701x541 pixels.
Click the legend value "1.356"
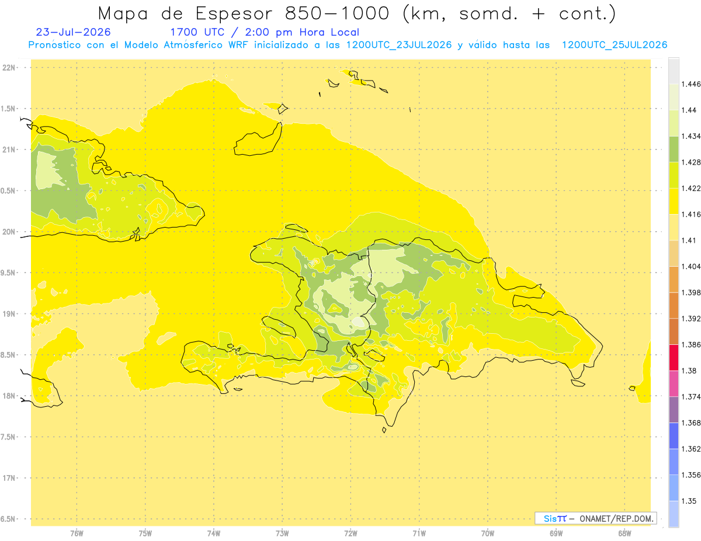tap(691, 475)
